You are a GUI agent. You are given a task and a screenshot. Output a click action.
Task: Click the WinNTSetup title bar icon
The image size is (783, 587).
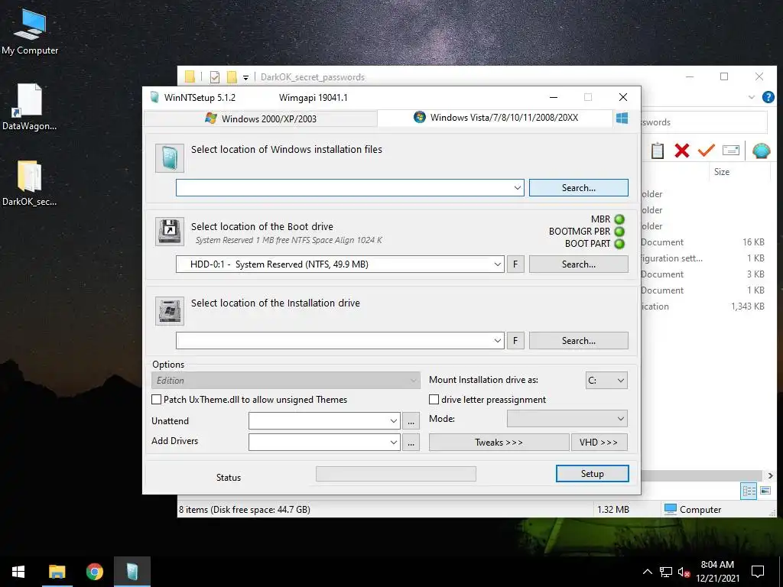tap(154, 97)
